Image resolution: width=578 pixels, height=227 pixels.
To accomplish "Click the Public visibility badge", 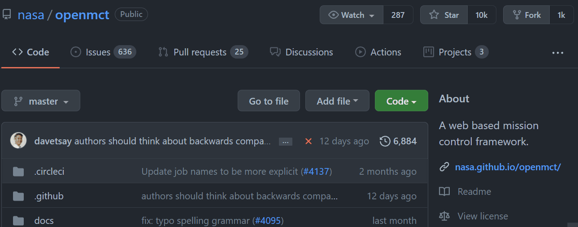I will pyautogui.click(x=131, y=14).
